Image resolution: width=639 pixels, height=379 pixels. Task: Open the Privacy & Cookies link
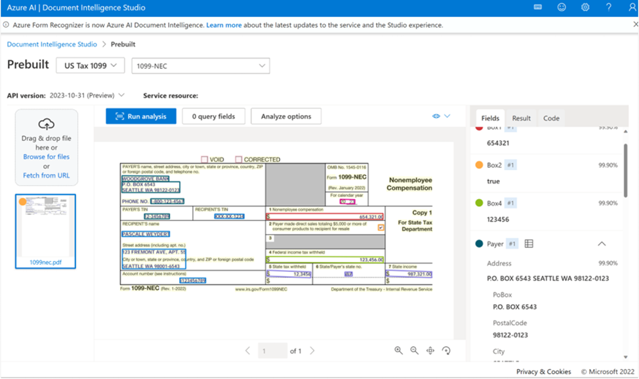(544, 372)
